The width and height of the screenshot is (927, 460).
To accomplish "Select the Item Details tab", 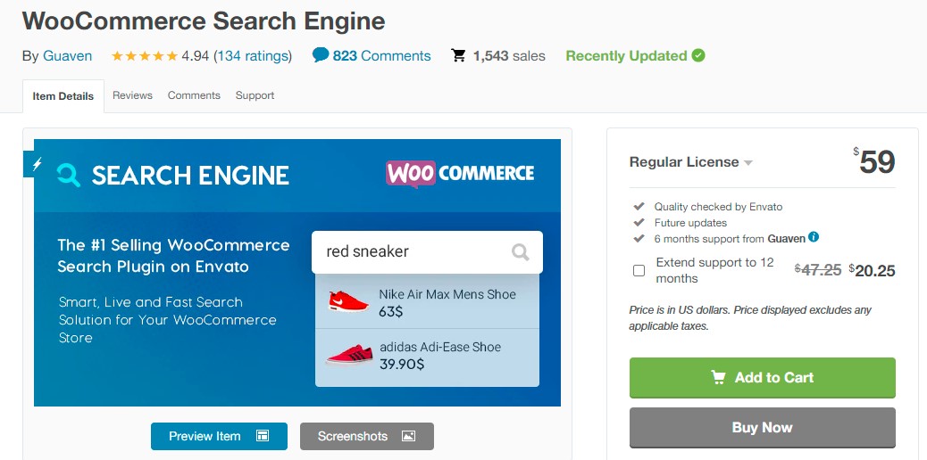I will [63, 96].
